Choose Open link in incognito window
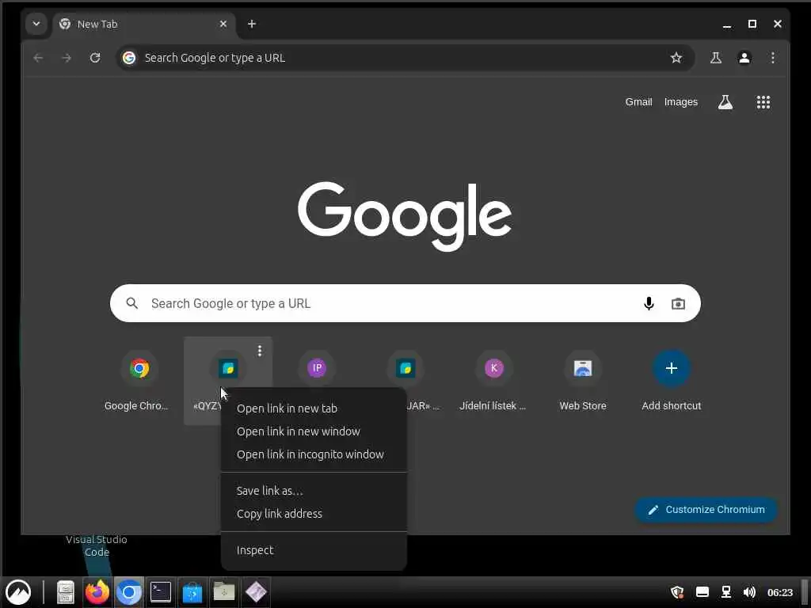The image size is (811, 608). (314, 454)
